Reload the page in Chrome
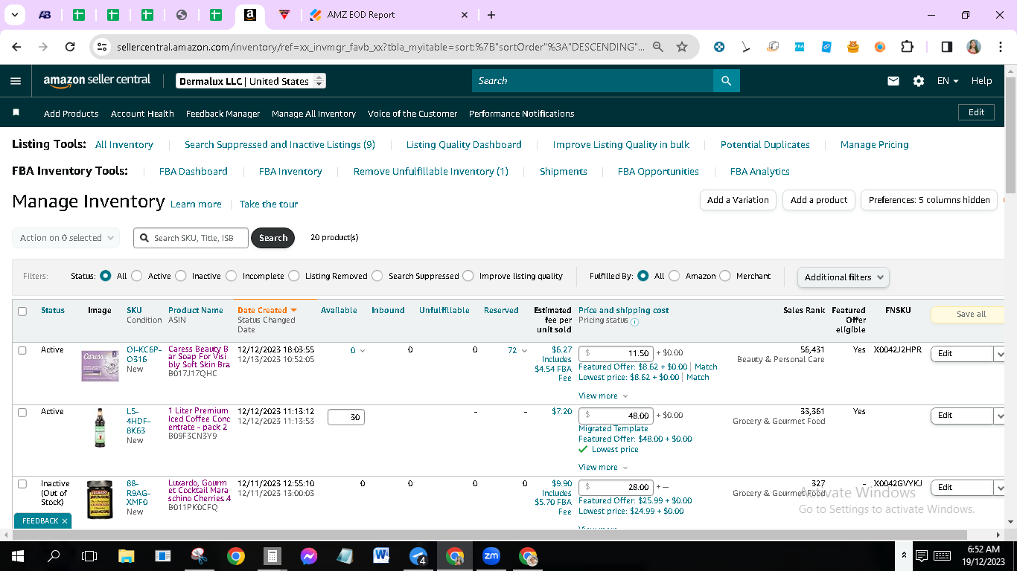The height and width of the screenshot is (571, 1017). pos(70,47)
